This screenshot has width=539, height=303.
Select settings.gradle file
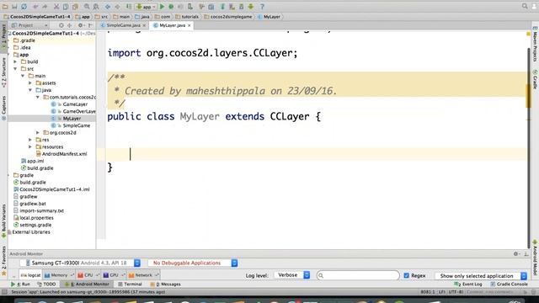pyautogui.click(x=35, y=225)
